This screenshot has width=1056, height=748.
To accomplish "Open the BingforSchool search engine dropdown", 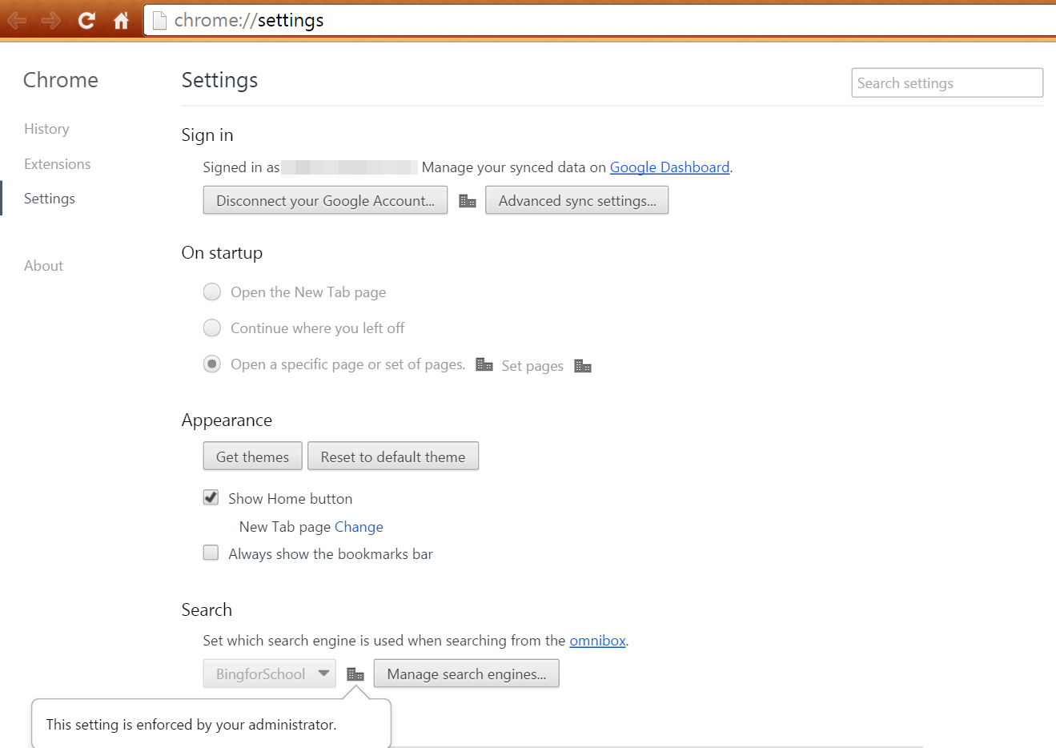I will coord(269,674).
